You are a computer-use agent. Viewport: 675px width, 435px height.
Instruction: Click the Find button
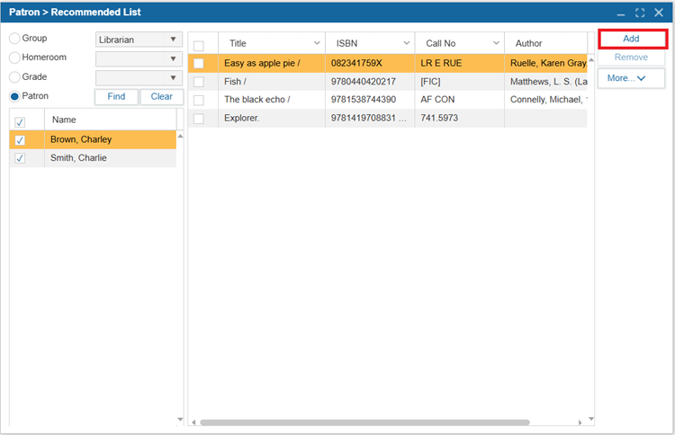(116, 97)
